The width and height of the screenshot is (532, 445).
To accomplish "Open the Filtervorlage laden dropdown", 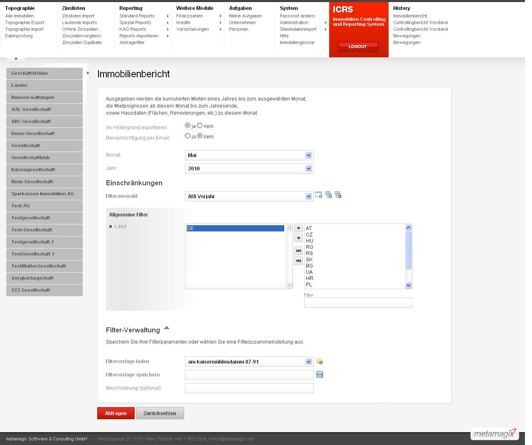I will coord(249,361).
